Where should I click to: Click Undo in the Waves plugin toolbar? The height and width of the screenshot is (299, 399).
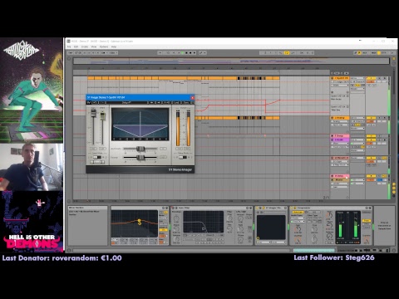point(95,102)
